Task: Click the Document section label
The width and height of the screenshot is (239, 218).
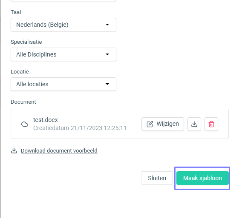Action: pyautogui.click(x=23, y=102)
